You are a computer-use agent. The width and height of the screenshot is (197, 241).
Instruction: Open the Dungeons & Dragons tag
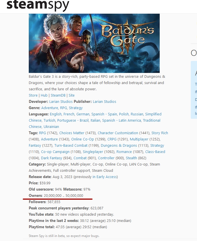[119, 146]
